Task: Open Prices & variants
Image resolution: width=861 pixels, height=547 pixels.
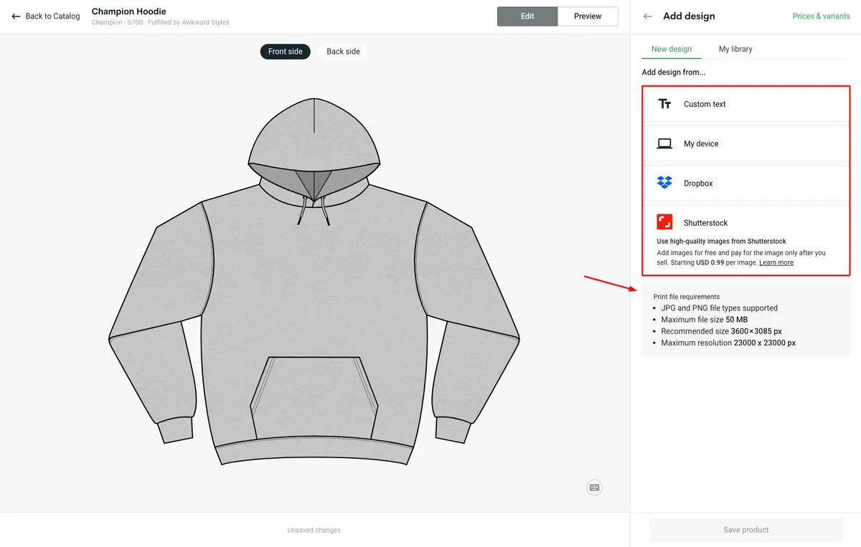Action: pos(821,16)
